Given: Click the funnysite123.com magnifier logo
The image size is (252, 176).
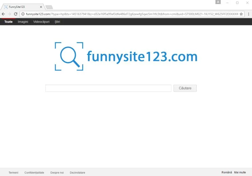Looking at the screenshot, I should coord(69,56).
